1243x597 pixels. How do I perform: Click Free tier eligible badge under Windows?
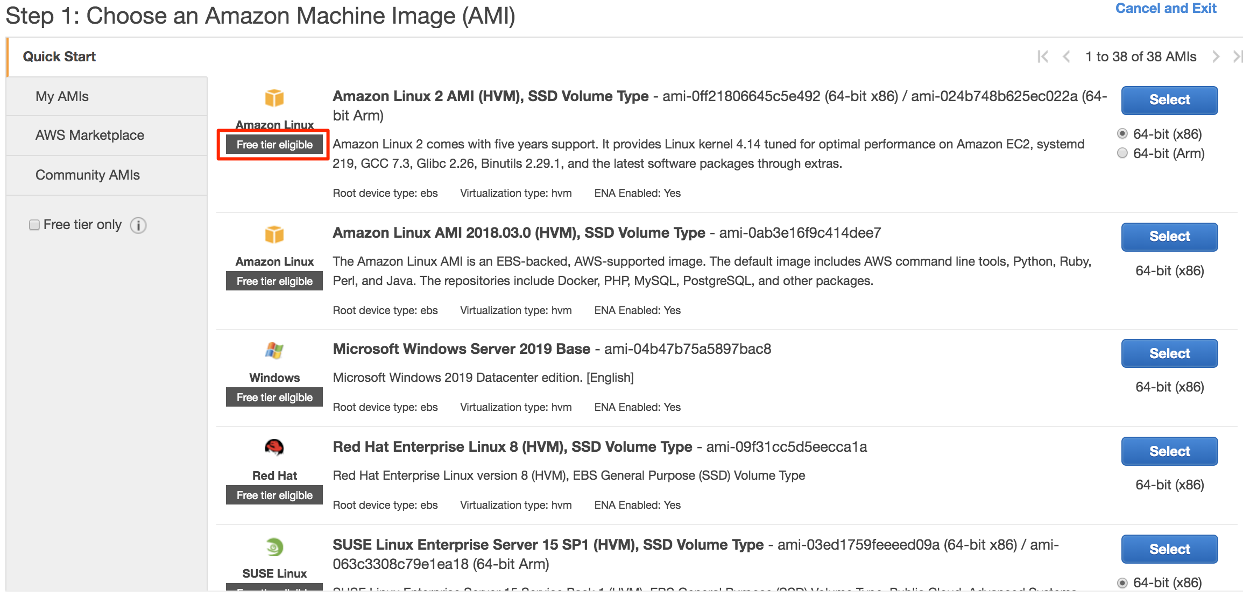274,397
